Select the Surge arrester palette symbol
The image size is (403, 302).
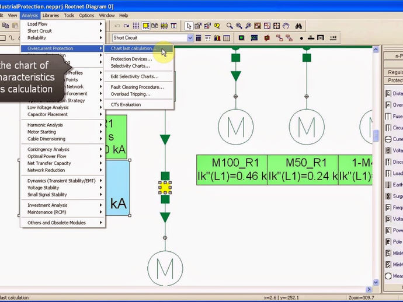point(388,196)
